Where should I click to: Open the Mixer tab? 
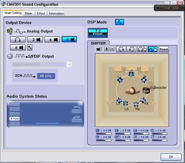(29, 13)
